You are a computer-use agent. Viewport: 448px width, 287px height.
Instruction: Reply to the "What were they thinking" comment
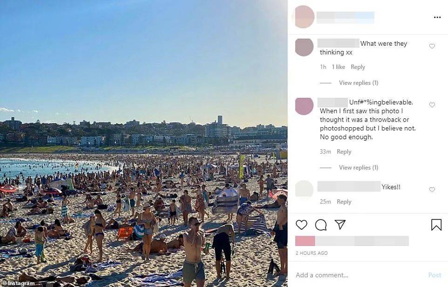358,67
